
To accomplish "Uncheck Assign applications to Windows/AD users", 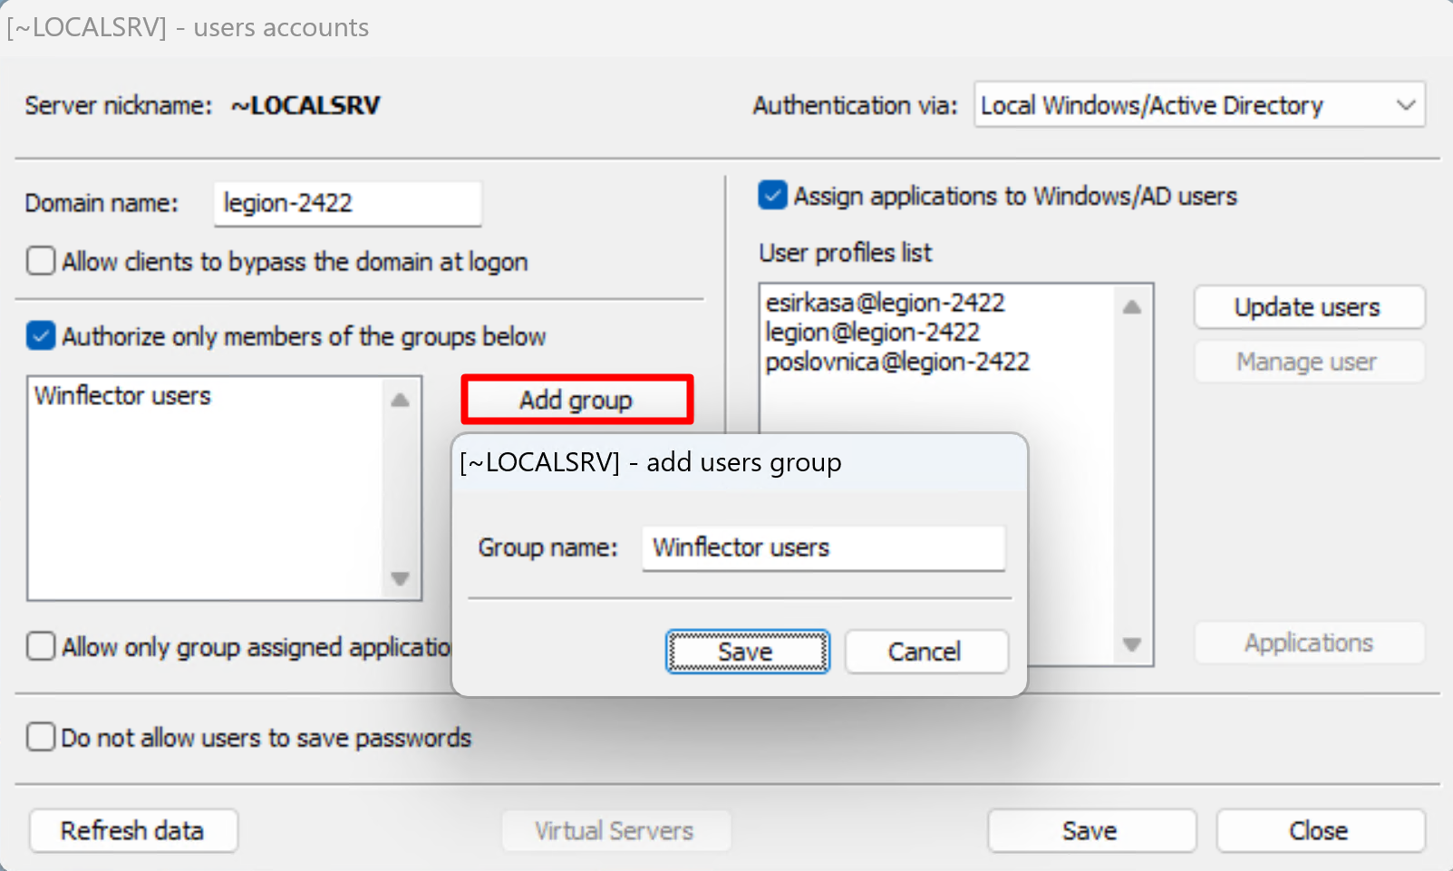I will (772, 196).
